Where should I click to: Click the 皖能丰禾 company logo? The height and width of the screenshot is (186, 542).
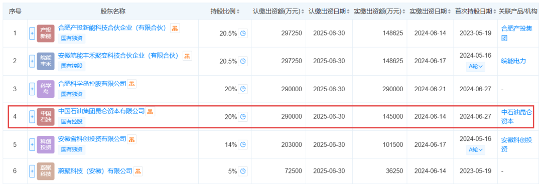[46, 61]
